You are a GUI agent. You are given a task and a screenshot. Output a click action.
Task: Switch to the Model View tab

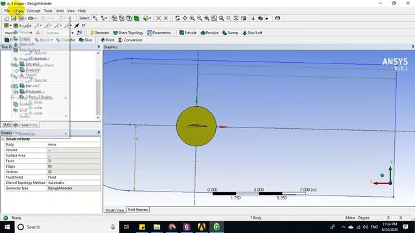point(115,210)
